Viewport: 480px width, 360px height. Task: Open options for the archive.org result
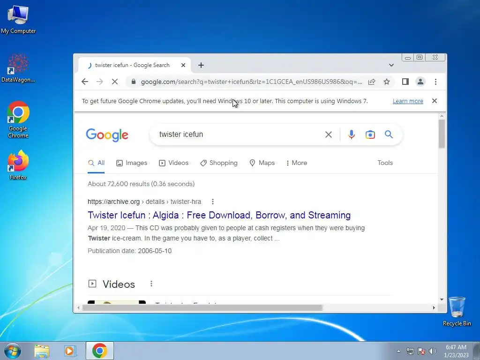[x=213, y=202]
